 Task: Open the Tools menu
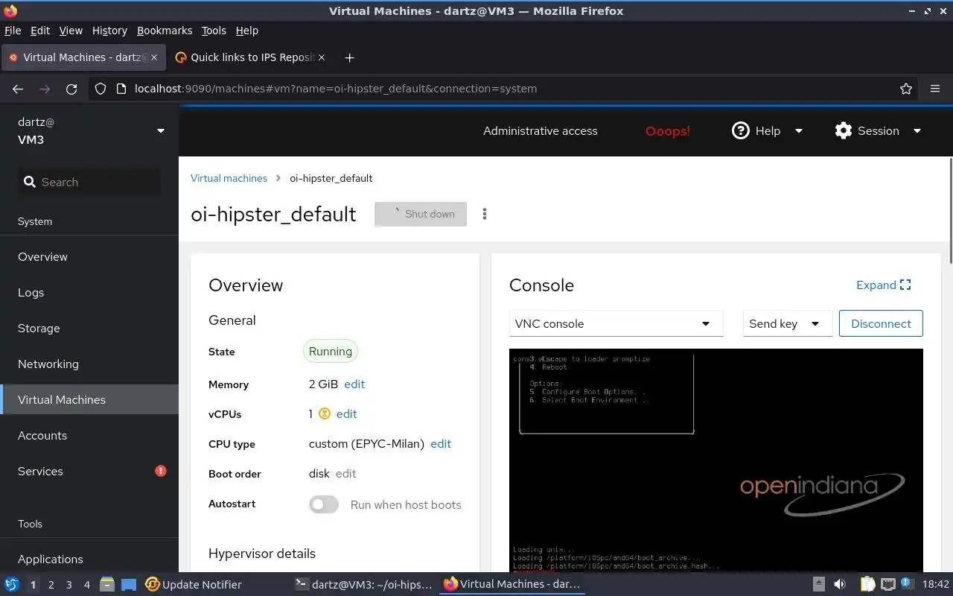coord(214,31)
